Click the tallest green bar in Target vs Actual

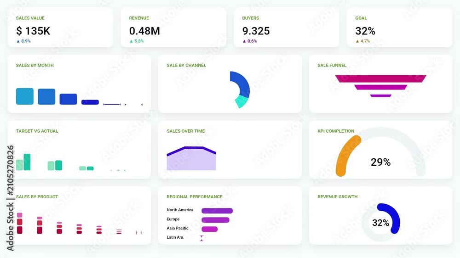click(x=27, y=162)
